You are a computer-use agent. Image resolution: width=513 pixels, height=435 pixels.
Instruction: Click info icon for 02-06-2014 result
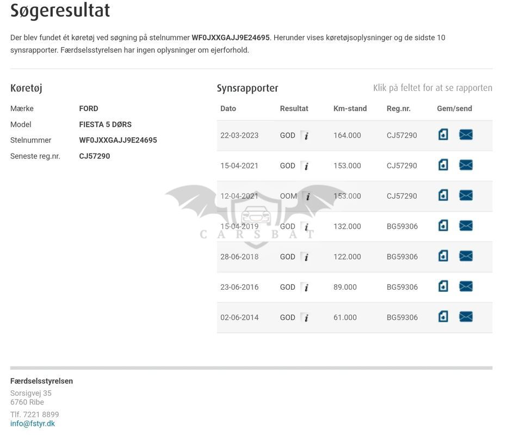[x=306, y=318]
